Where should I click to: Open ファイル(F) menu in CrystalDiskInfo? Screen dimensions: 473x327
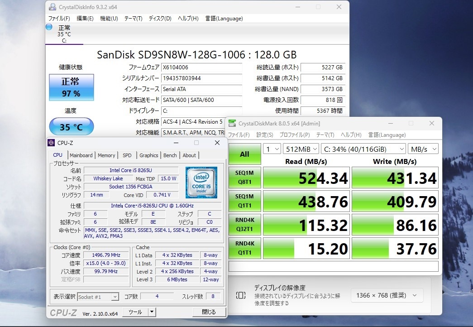tap(59, 19)
